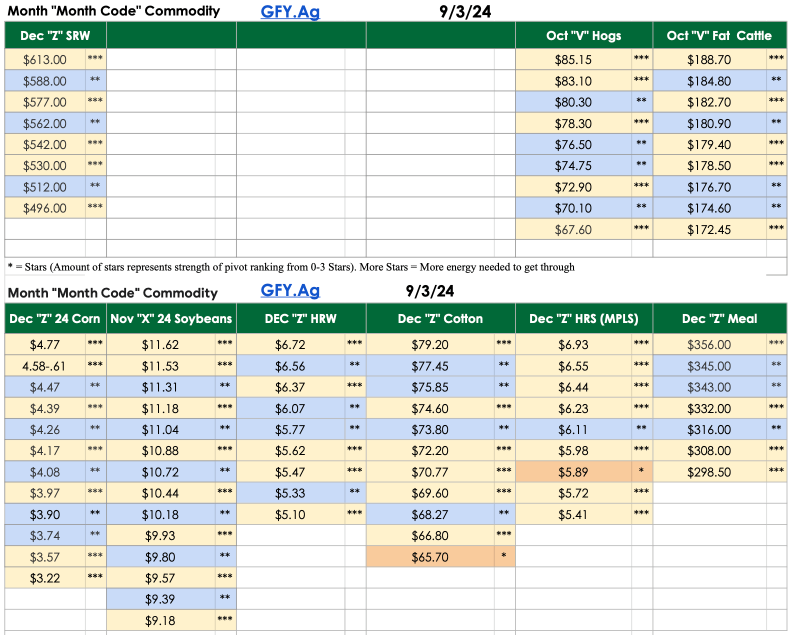Select the Dec "Z" Meal header
Image resolution: width=789 pixels, height=635 pixels.
(x=719, y=318)
